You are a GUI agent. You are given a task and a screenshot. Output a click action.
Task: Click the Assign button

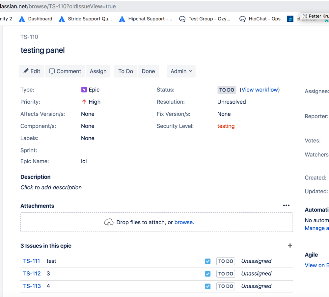point(98,71)
